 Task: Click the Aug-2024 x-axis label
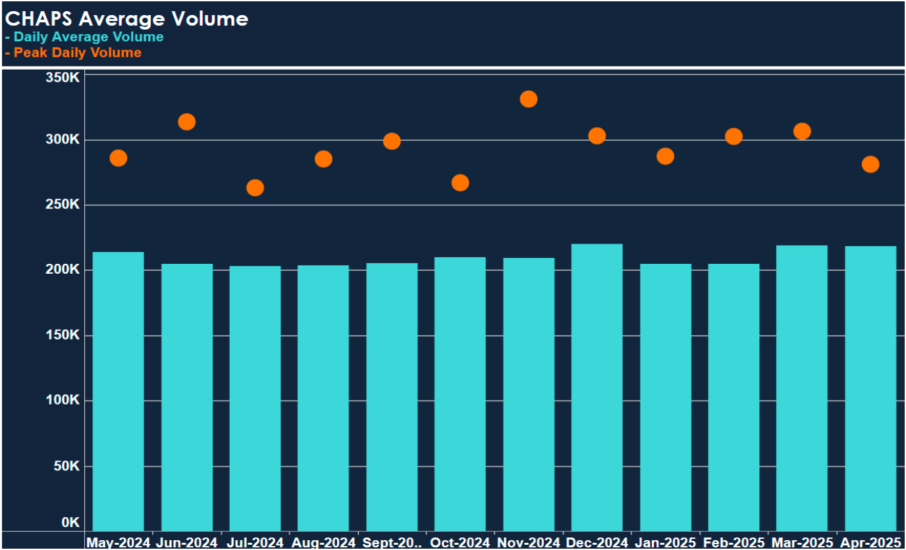323,542
